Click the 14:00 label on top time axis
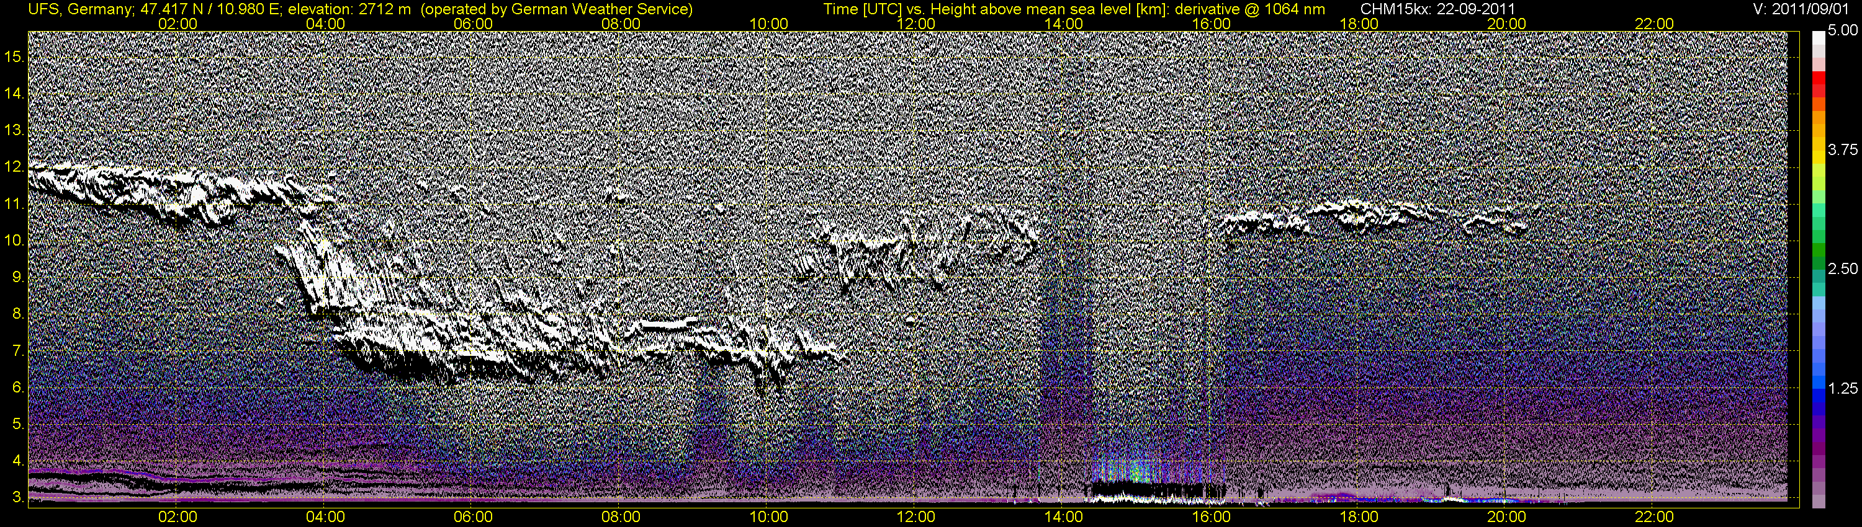 (x=1064, y=24)
